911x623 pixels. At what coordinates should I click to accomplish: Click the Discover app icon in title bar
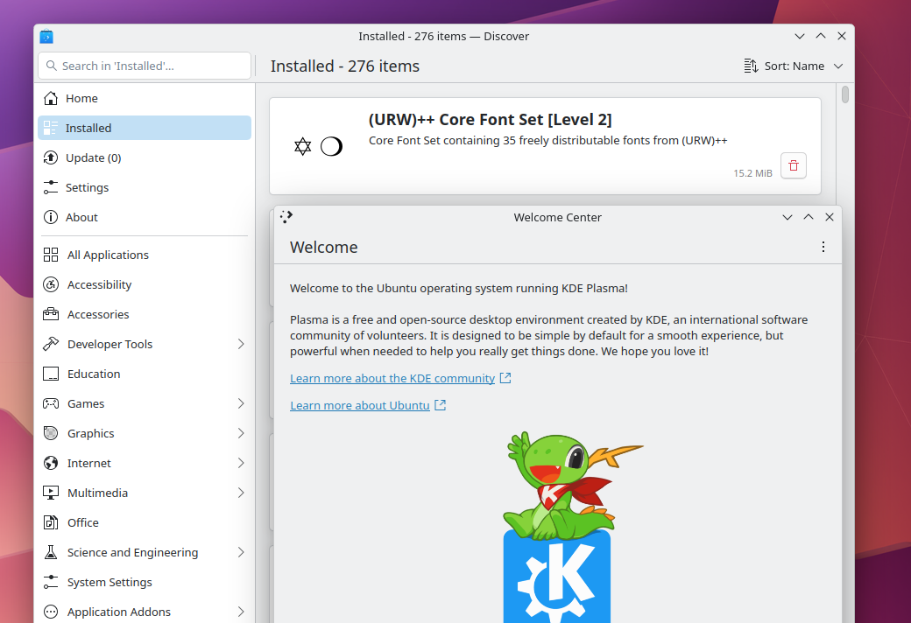pyautogui.click(x=46, y=37)
